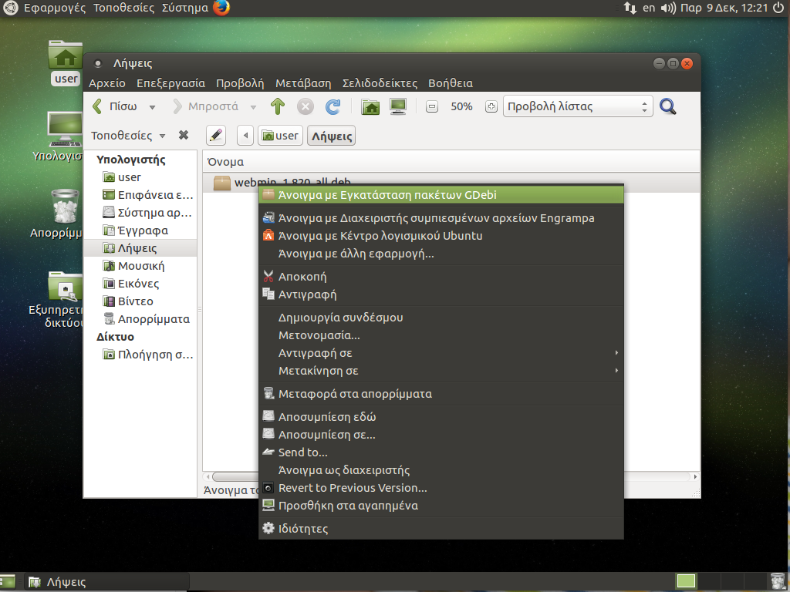Click the user path button

tap(280, 136)
